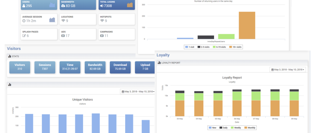Click the Locations wifi icon

tap(63, 21)
